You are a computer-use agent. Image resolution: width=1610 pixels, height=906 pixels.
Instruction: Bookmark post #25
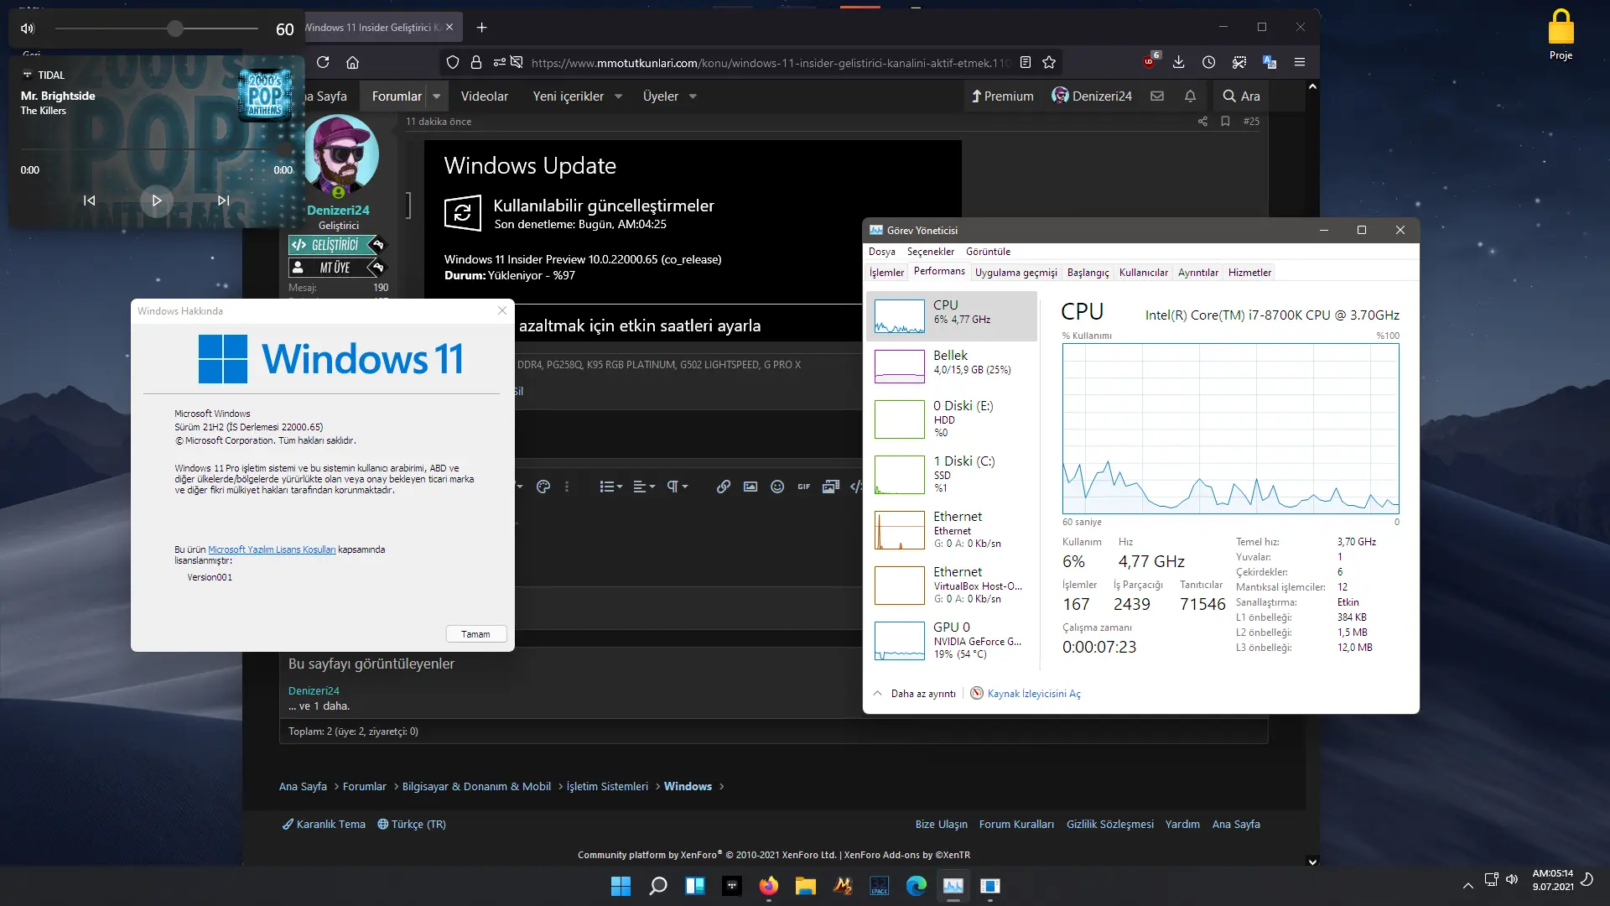click(x=1225, y=122)
